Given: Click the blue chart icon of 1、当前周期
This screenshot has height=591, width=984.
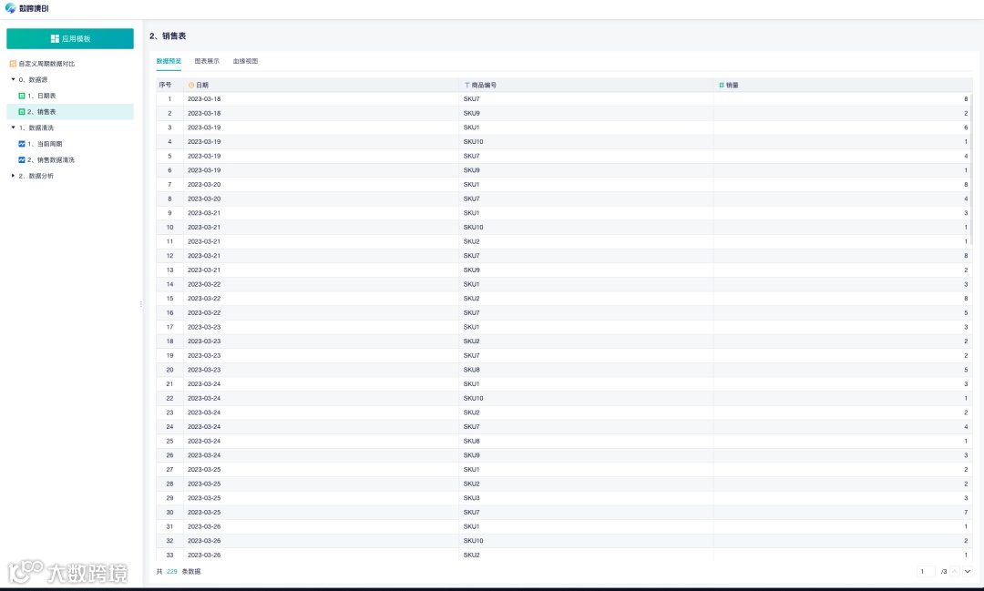Looking at the screenshot, I should coord(22,144).
